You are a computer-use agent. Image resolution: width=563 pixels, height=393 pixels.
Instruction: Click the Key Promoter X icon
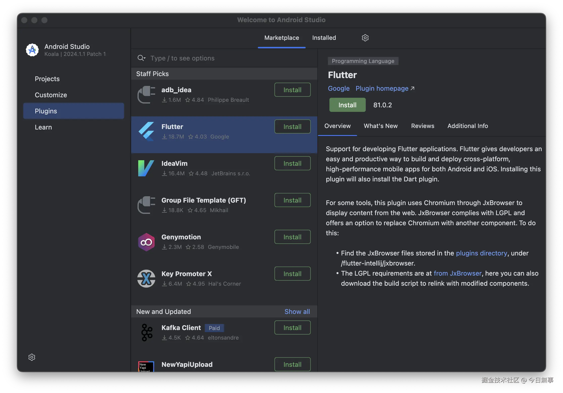tap(146, 279)
